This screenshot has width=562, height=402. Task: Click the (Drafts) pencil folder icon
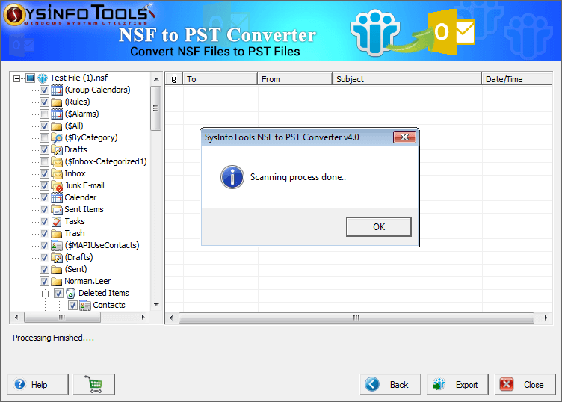(x=57, y=257)
